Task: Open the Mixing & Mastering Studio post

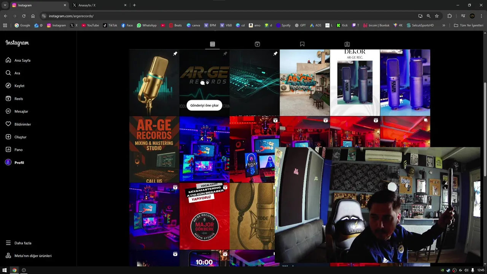Action: click(154, 150)
